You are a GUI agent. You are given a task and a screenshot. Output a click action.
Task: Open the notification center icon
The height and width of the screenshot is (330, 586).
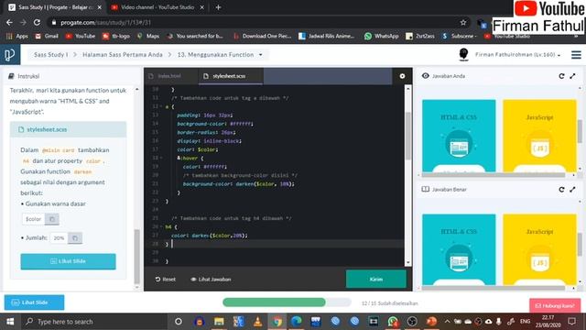pos(571,322)
